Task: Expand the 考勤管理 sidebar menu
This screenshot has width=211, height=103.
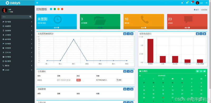Action: coord(17,26)
